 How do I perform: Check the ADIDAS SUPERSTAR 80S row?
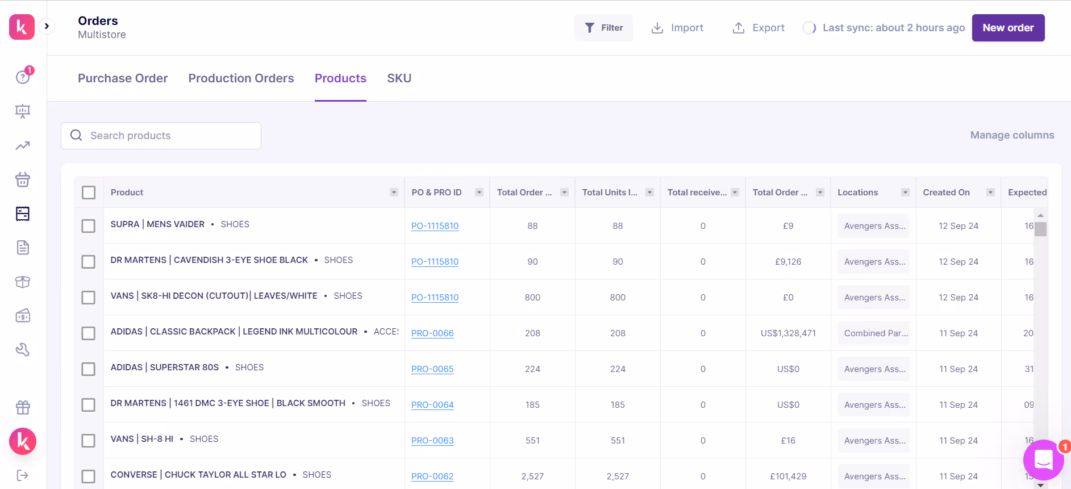pyautogui.click(x=89, y=369)
